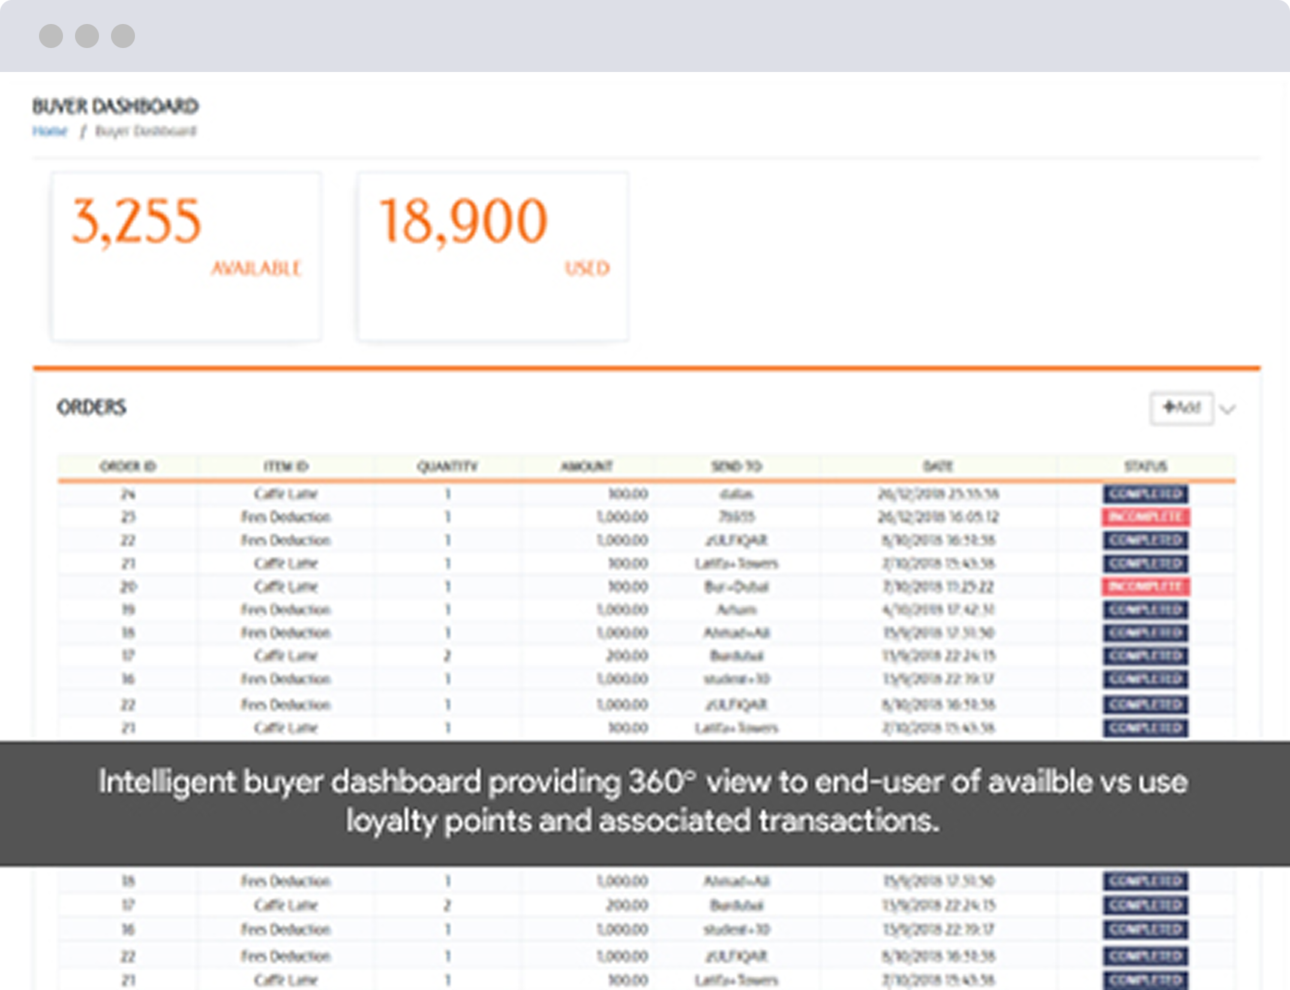Click the Buyer Dashboard breadcrumb text
Image resolution: width=1290 pixels, height=990 pixels.
coord(145,131)
